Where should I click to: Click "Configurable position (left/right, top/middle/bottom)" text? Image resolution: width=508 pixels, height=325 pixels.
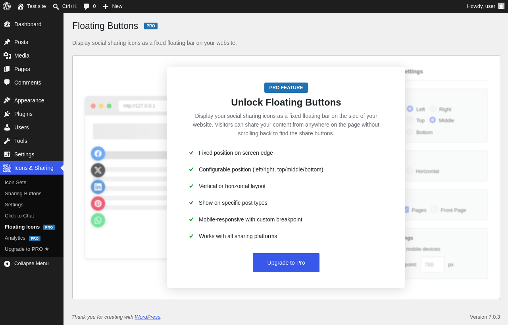pos(261,169)
